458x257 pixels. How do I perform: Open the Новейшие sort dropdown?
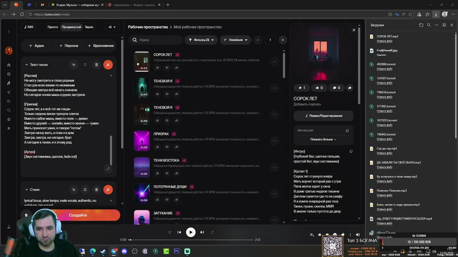tap(235, 40)
